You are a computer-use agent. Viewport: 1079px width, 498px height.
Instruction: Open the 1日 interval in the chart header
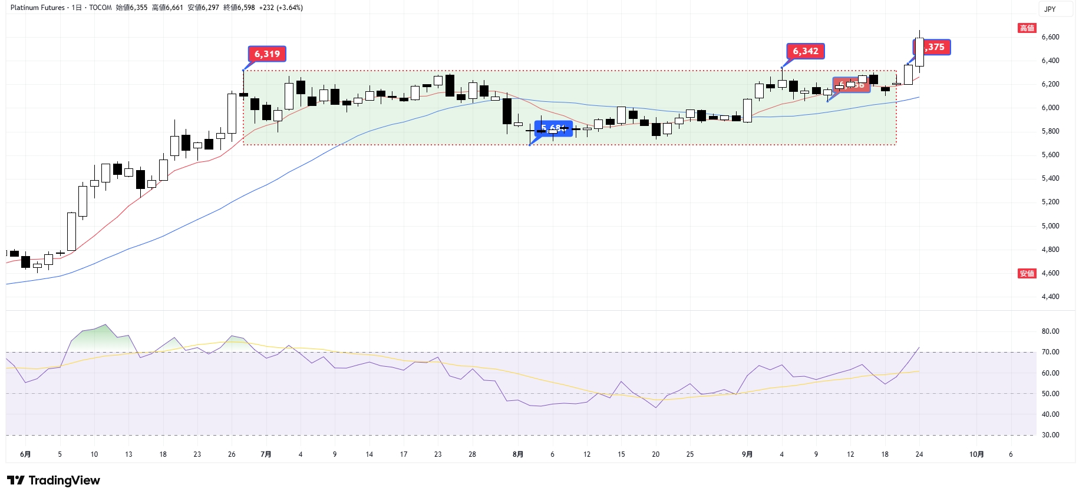77,8
